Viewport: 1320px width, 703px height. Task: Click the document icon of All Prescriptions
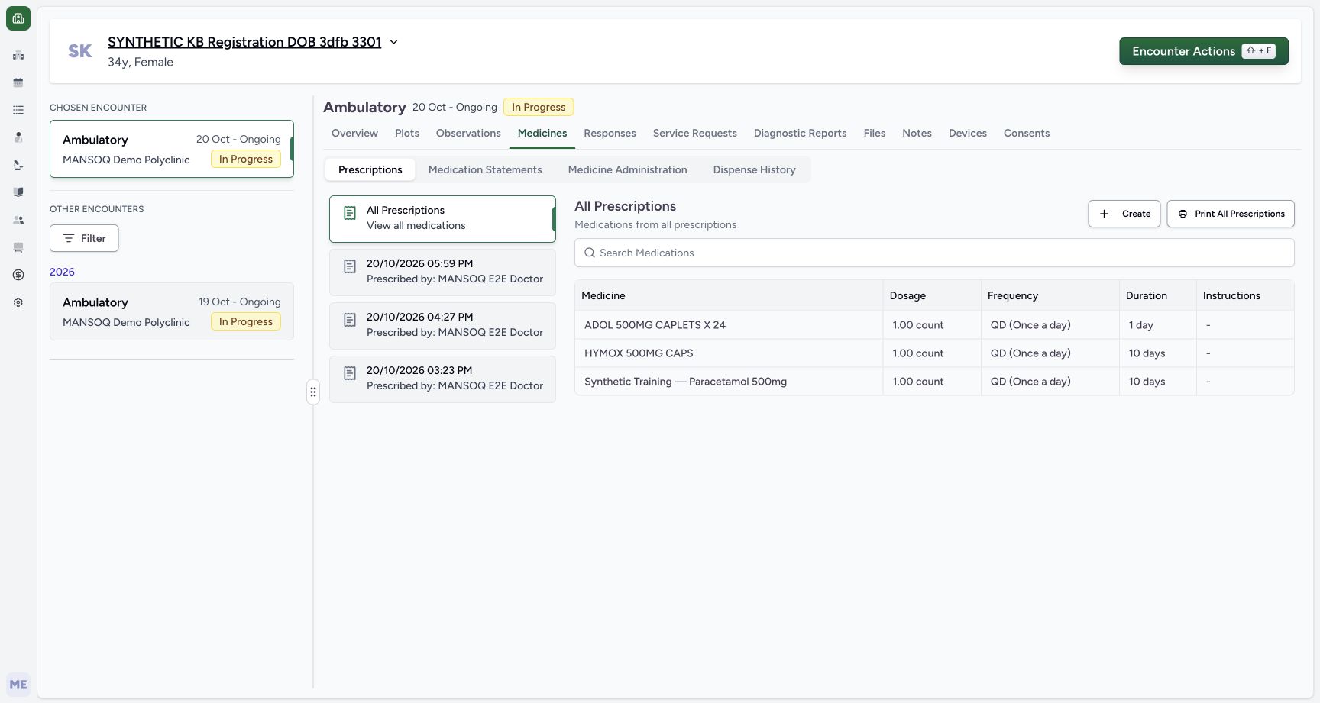pos(350,213)
